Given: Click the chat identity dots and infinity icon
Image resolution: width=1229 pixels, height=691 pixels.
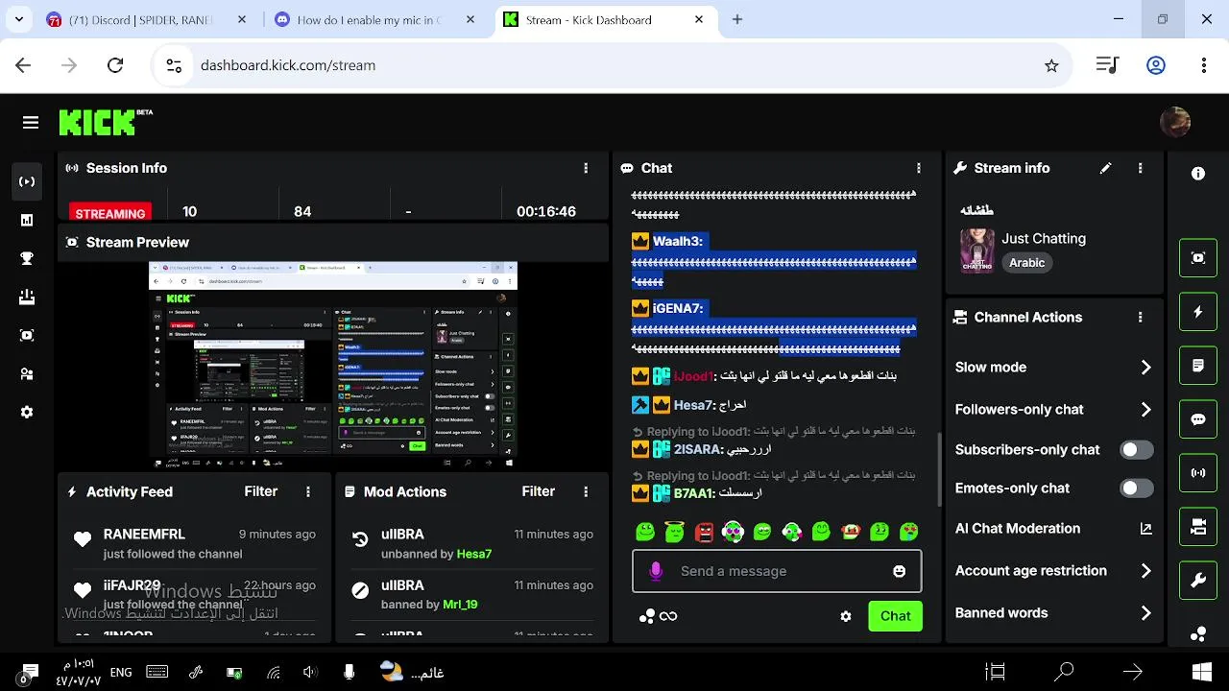Looking at the screenshot, I should (x=659, y=616).
